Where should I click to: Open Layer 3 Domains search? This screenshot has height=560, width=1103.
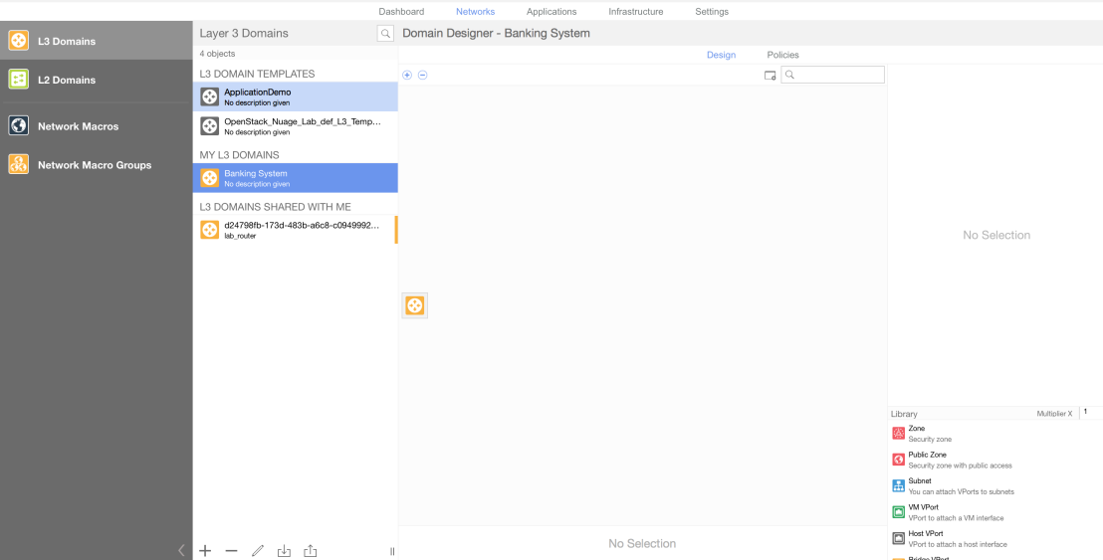point(385,34)
